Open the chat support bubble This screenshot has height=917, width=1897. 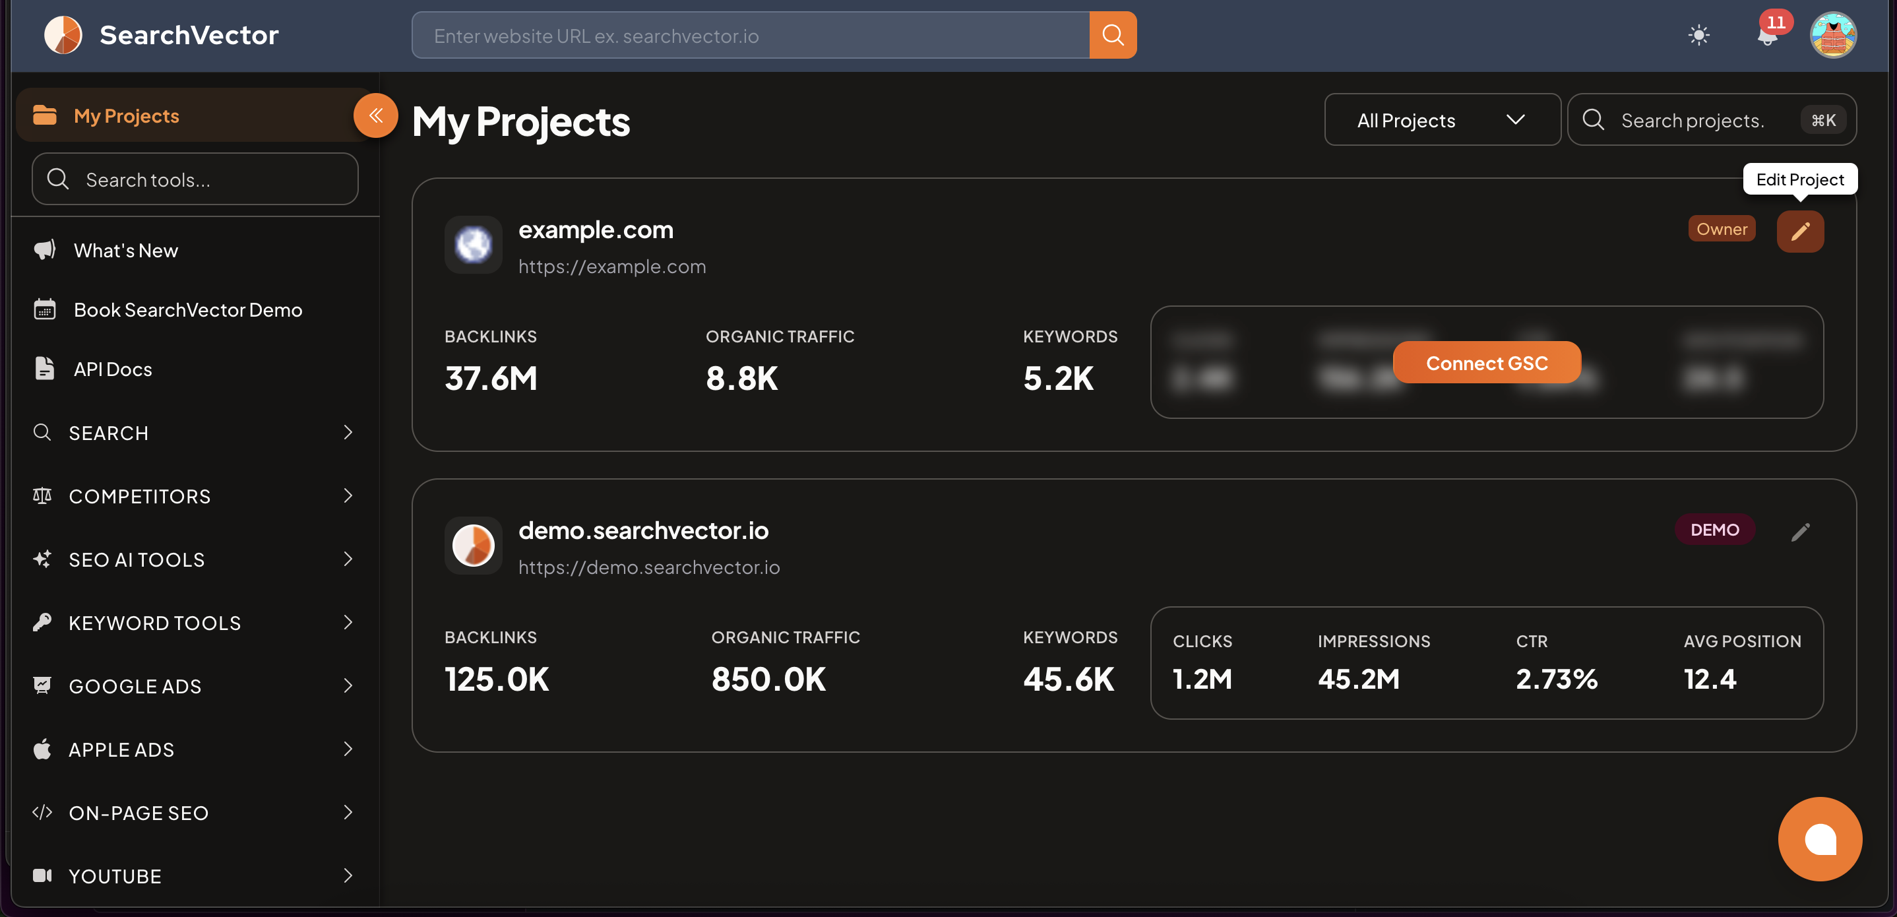click(1820, 838)
